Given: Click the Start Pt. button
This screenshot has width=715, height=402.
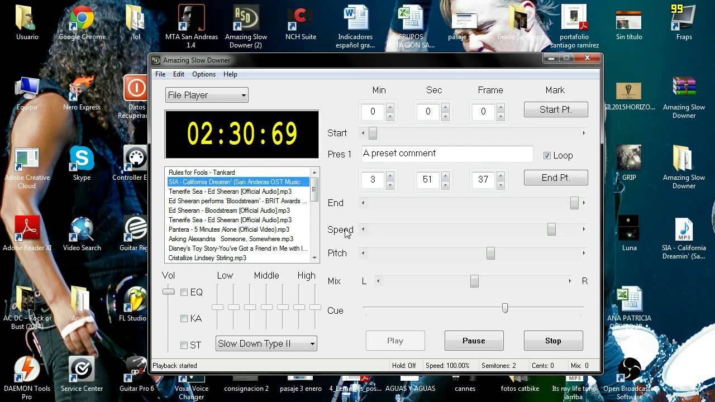Looking at the screenshot, I should (x=556, y=109).
